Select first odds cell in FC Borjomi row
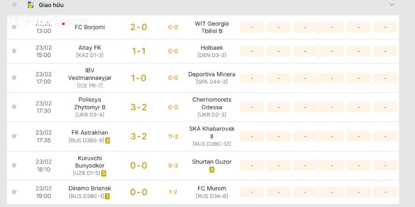This screenshot has height=207, width=415. point(252,27)
